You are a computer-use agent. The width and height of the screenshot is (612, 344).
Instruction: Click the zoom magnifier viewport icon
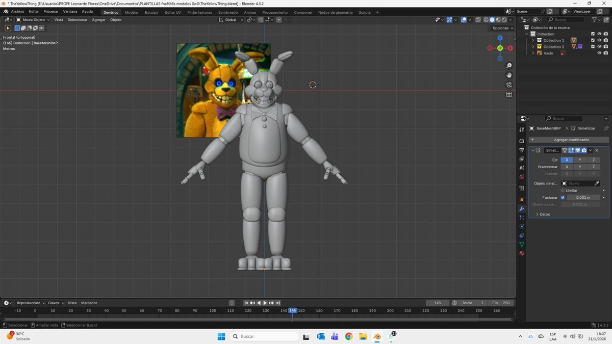[x=509, y=66]
